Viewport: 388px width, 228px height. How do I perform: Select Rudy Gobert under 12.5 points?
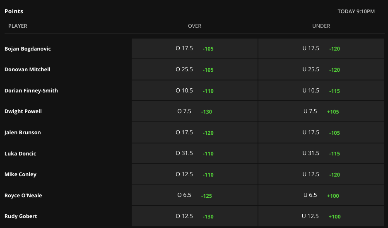coord(321,216)
